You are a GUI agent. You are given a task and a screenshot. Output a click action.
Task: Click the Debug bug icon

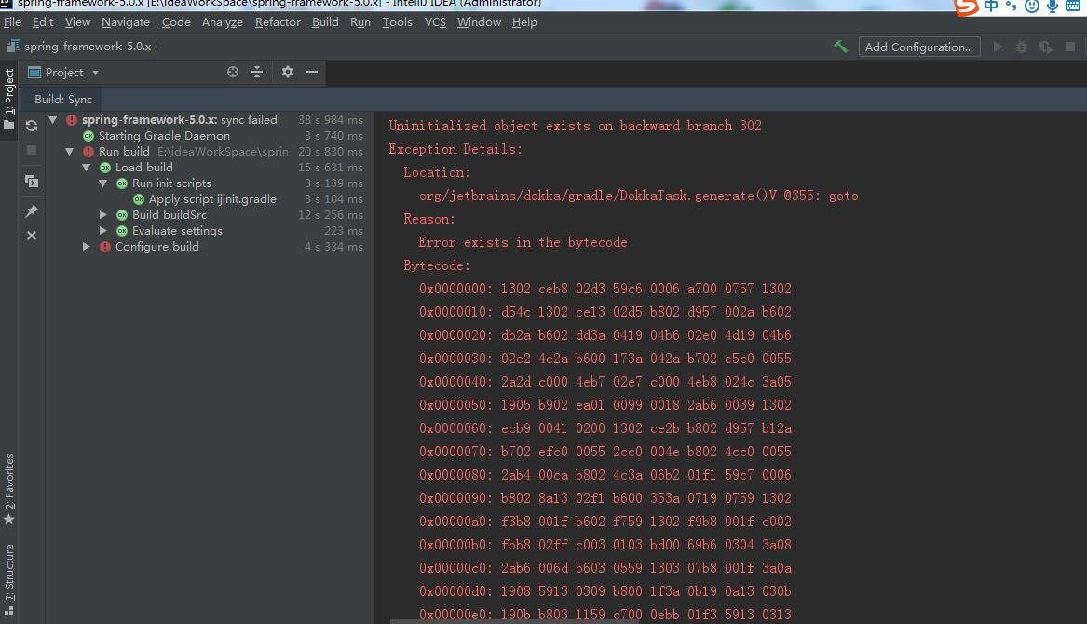click(x=1022, y=47)
